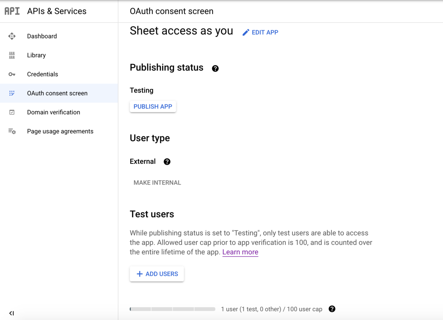Click the ADD USERS button

[157, 274]
